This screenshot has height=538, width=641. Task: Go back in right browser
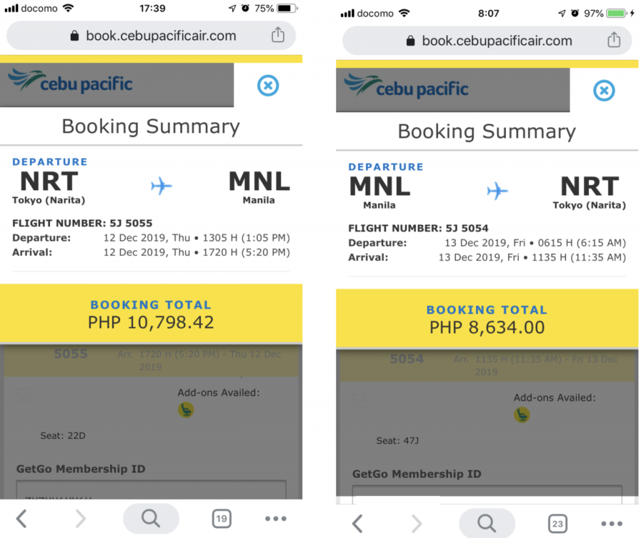(x=357, y=524)
